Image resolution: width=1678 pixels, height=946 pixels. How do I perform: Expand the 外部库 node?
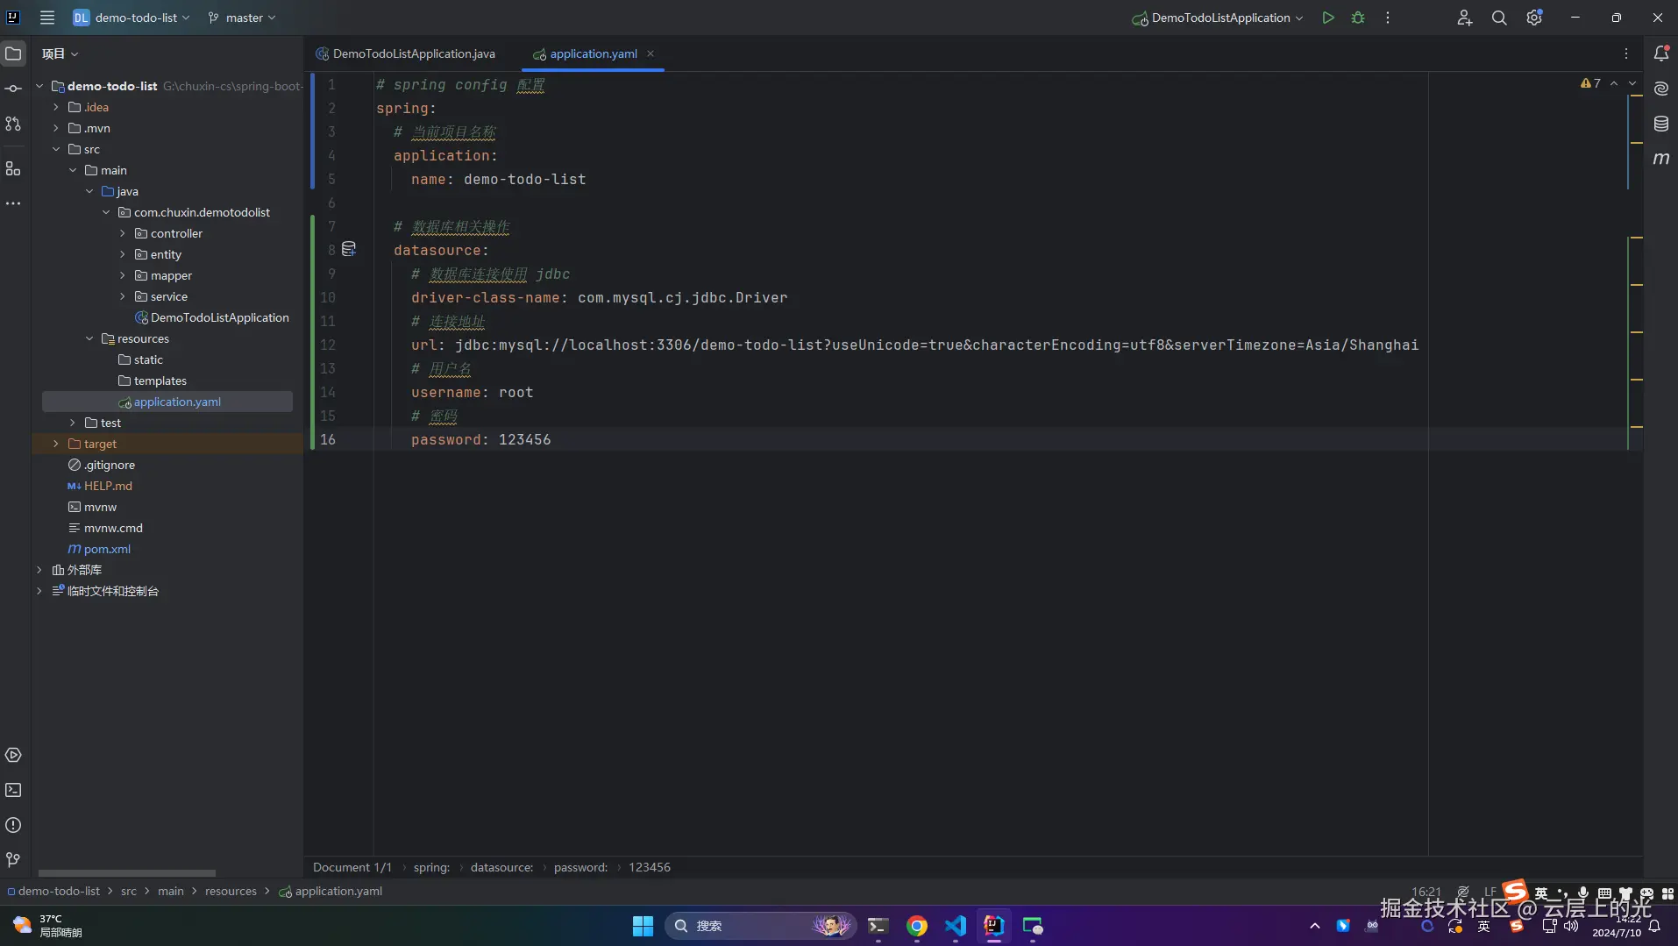click(39, 570)
